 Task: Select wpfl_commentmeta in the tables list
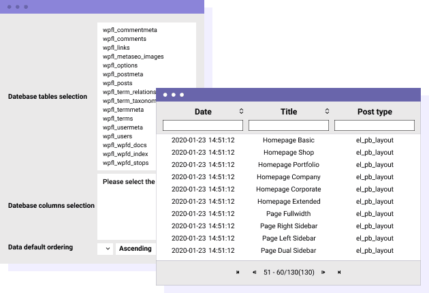click(x=130, y=31)
